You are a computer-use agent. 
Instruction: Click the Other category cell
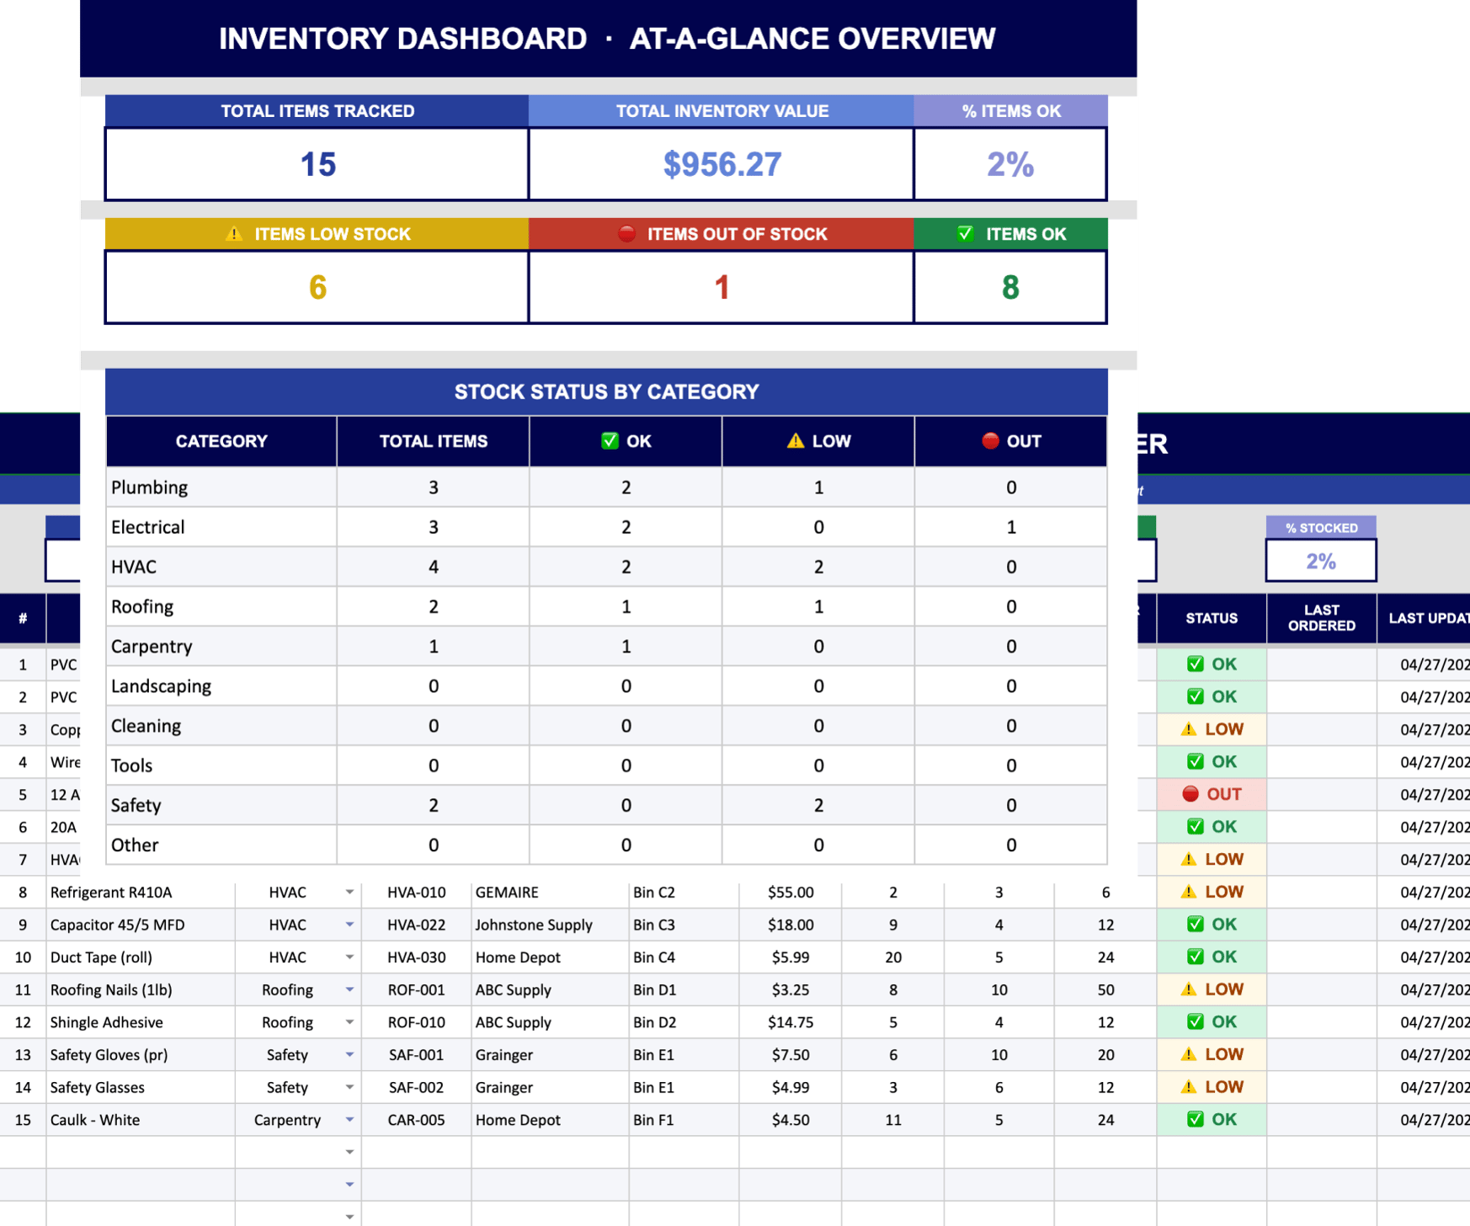coord(221,845)
